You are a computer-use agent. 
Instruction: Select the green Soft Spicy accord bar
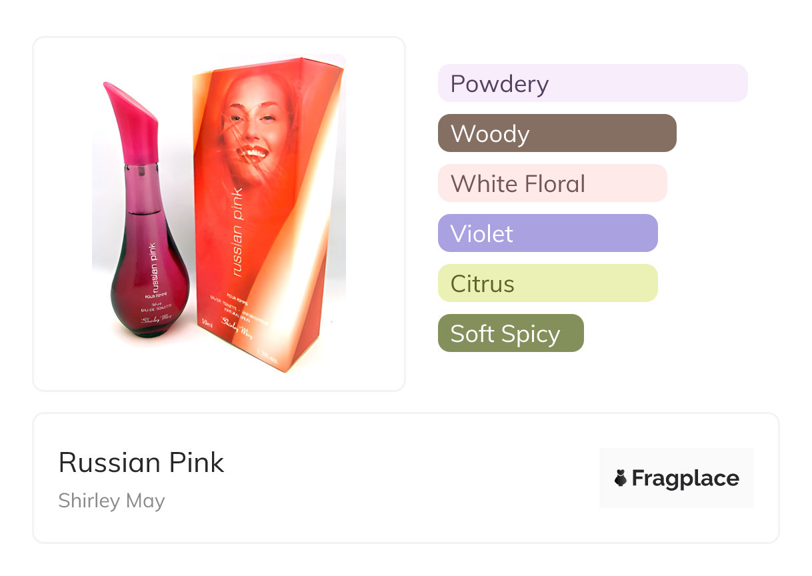coord(510,333)
